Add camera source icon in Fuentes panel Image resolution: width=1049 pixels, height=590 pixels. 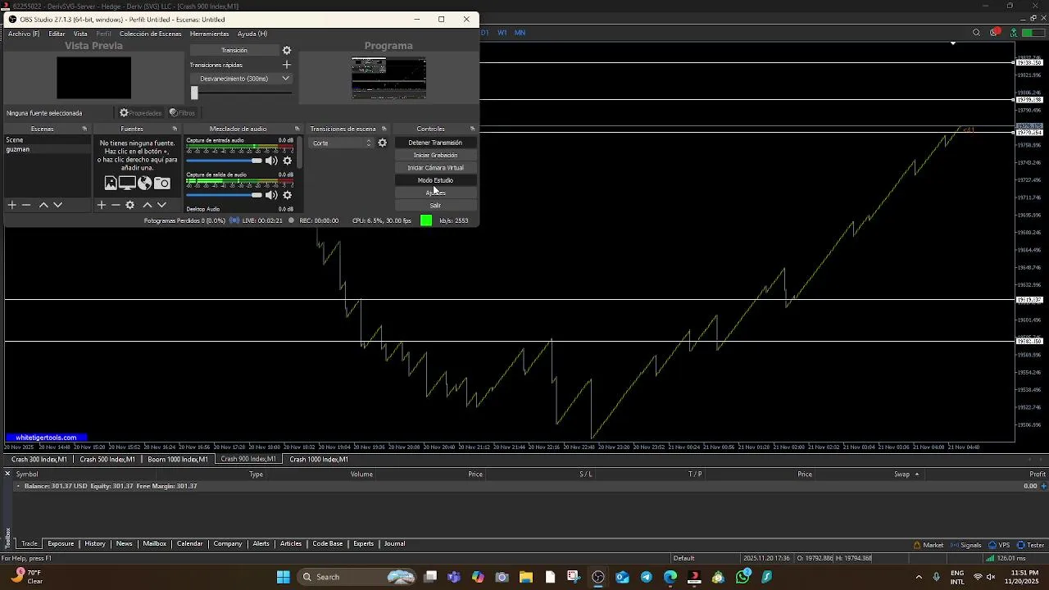point(162,184)
